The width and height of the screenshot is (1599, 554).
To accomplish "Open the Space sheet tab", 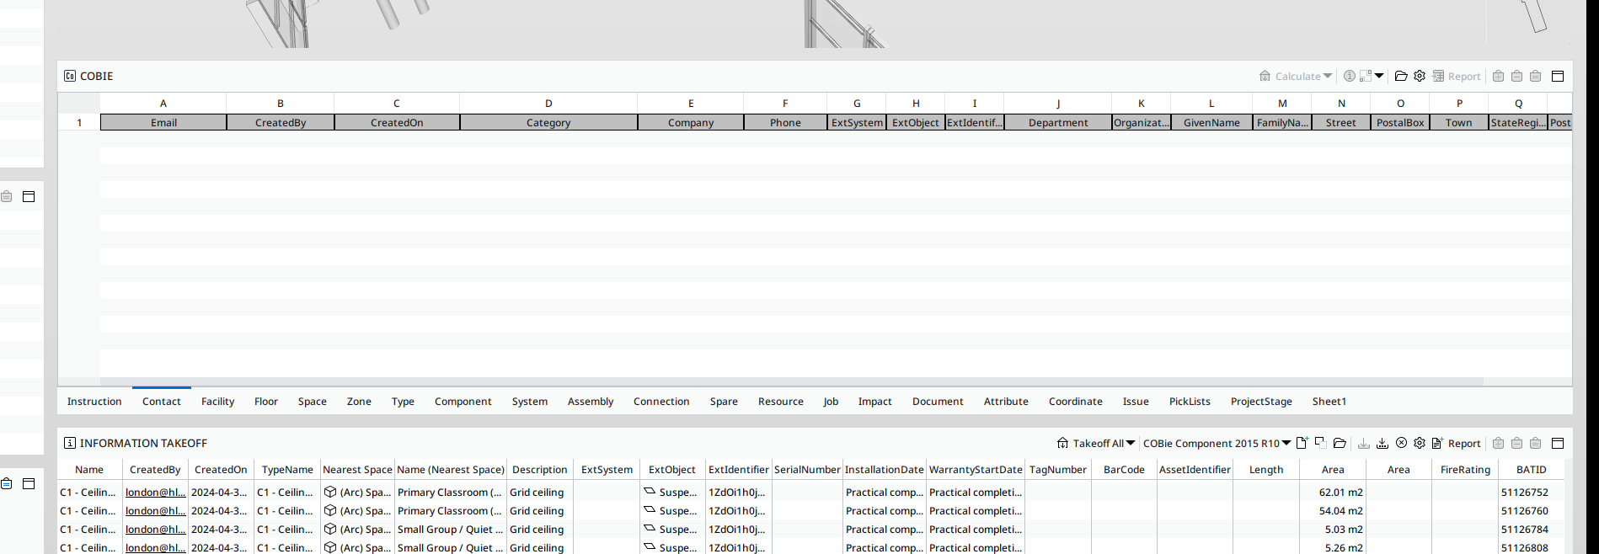I will click(312, 402).
